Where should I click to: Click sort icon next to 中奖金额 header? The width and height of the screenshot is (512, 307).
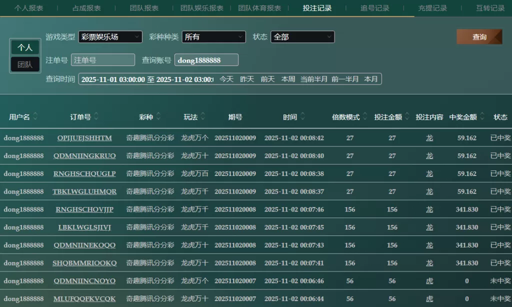(x=482, y=116)
